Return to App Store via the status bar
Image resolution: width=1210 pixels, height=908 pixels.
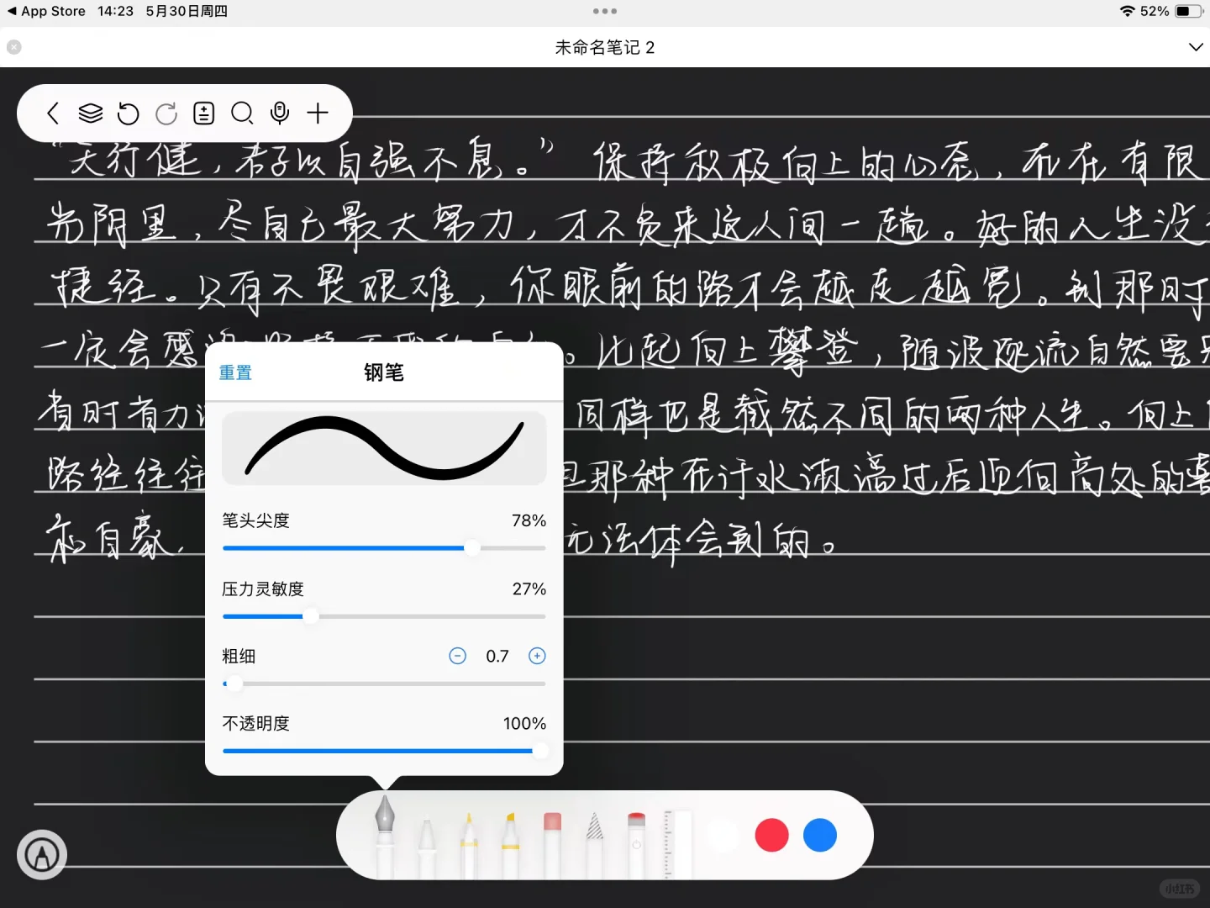46,11
